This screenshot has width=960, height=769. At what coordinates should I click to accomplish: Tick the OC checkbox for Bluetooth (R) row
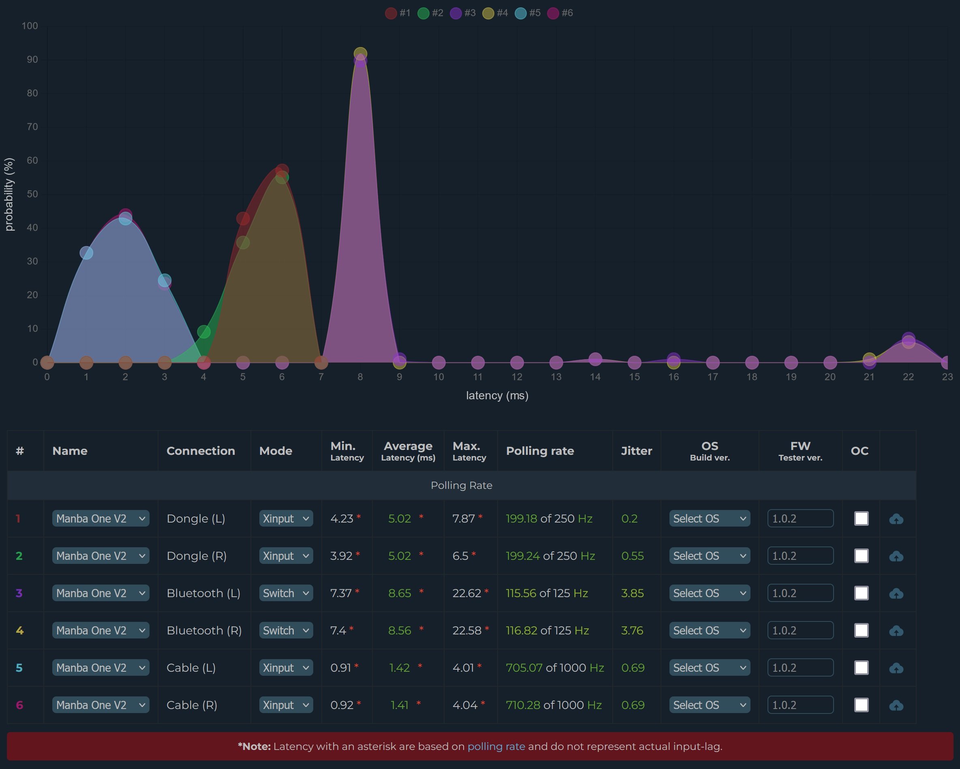coord(861,630)
